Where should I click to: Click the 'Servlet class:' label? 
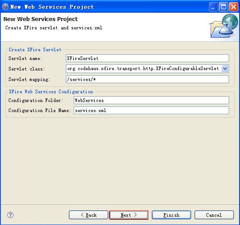tap(27, 69)
